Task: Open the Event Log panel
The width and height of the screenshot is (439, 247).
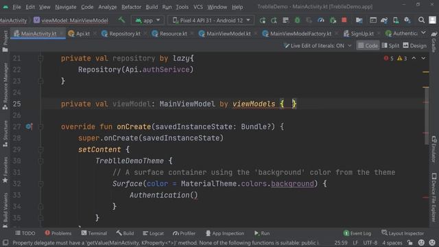Action: (x=357, y=233)
